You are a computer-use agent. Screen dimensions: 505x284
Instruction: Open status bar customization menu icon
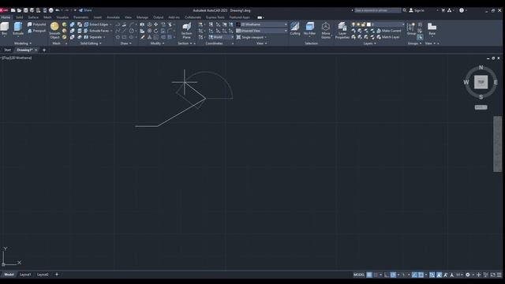(499, 275)
